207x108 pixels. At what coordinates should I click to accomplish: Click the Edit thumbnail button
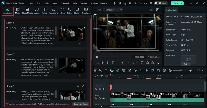click(186, 64)
